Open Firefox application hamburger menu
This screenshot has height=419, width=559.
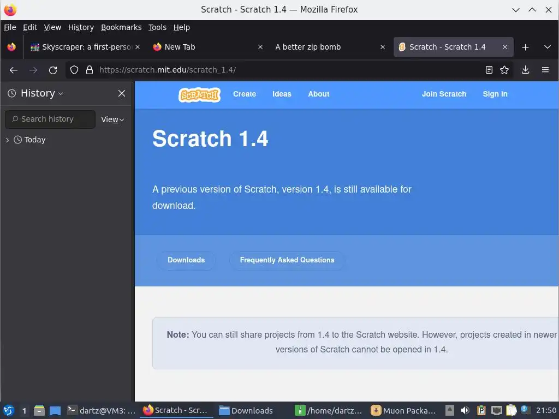coord(545,70)
